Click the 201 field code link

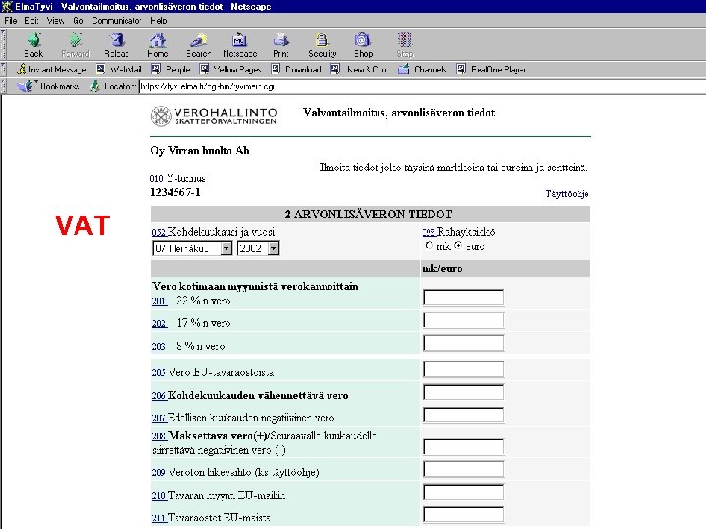click(160, 301)
